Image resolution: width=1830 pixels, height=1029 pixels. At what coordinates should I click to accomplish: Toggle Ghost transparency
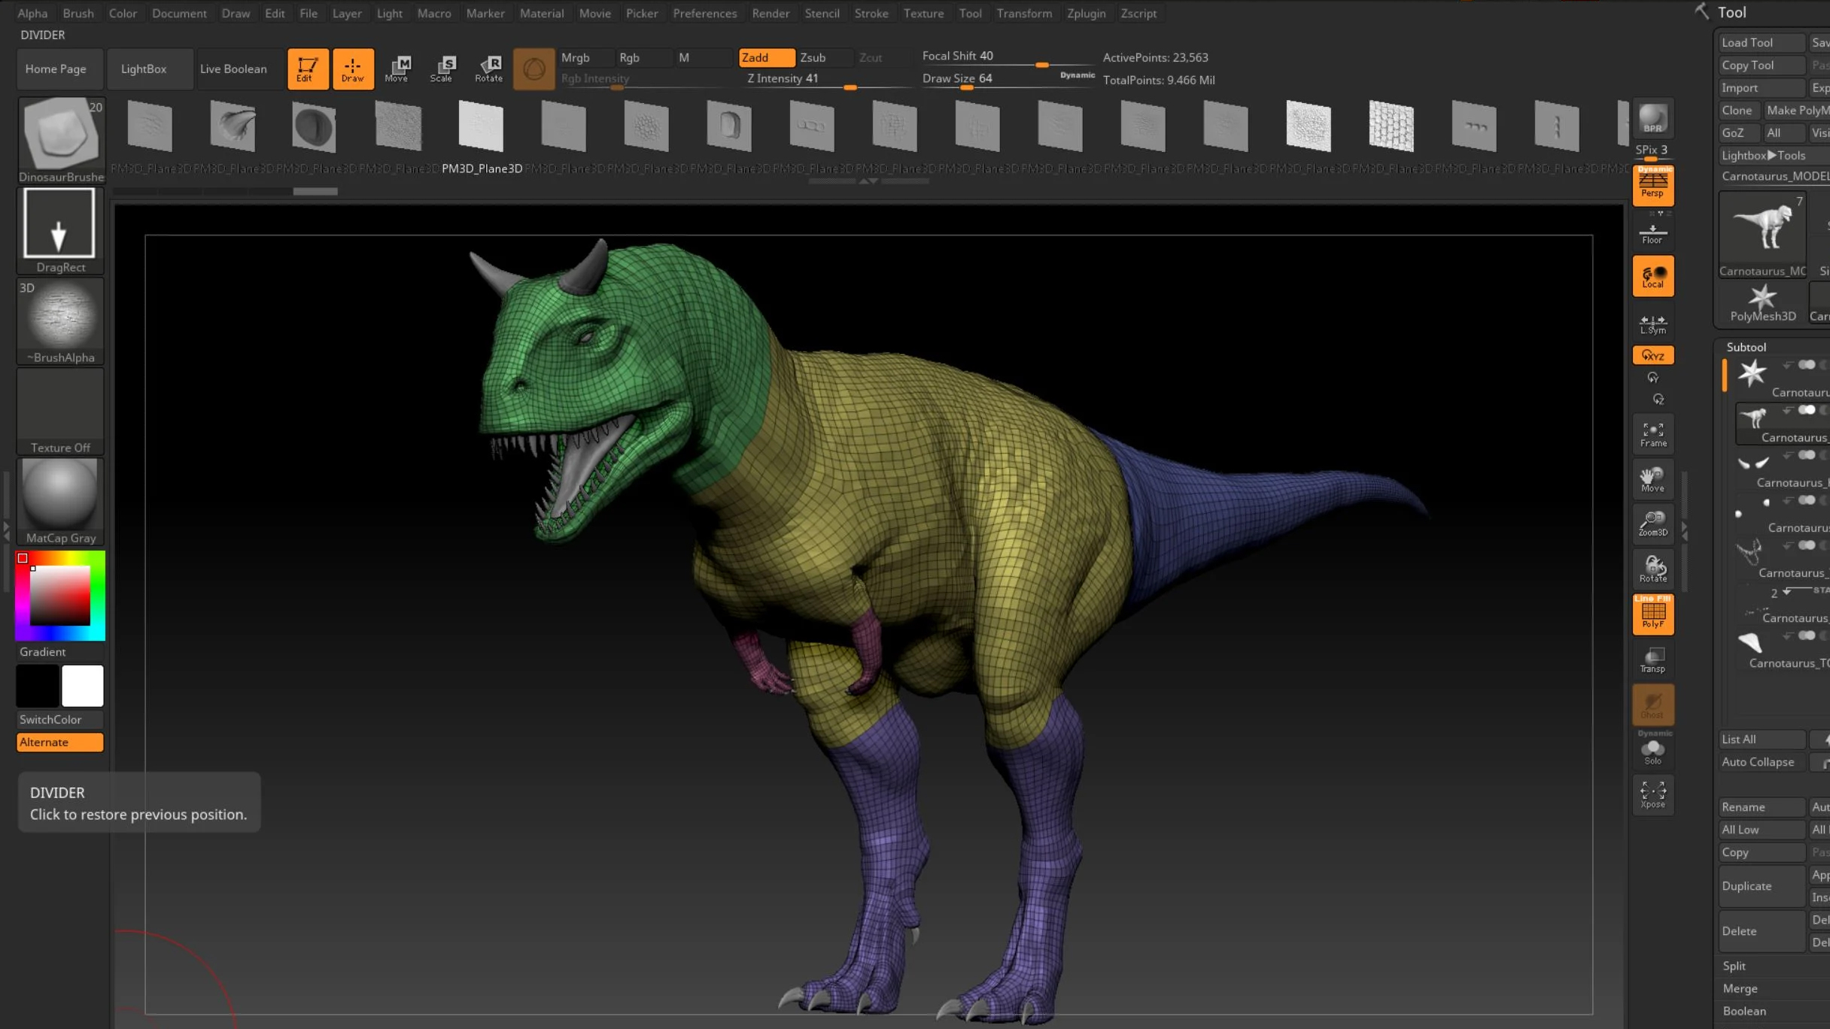click(x=1652, y=705)
